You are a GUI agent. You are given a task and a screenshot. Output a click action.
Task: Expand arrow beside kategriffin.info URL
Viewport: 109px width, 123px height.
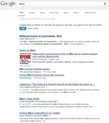tap(58, 101)
